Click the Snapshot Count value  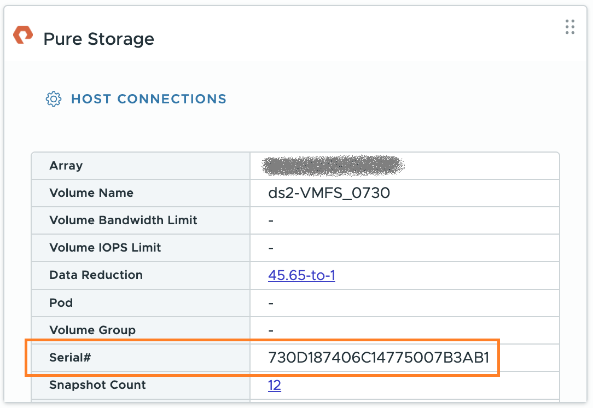[274, 385]
